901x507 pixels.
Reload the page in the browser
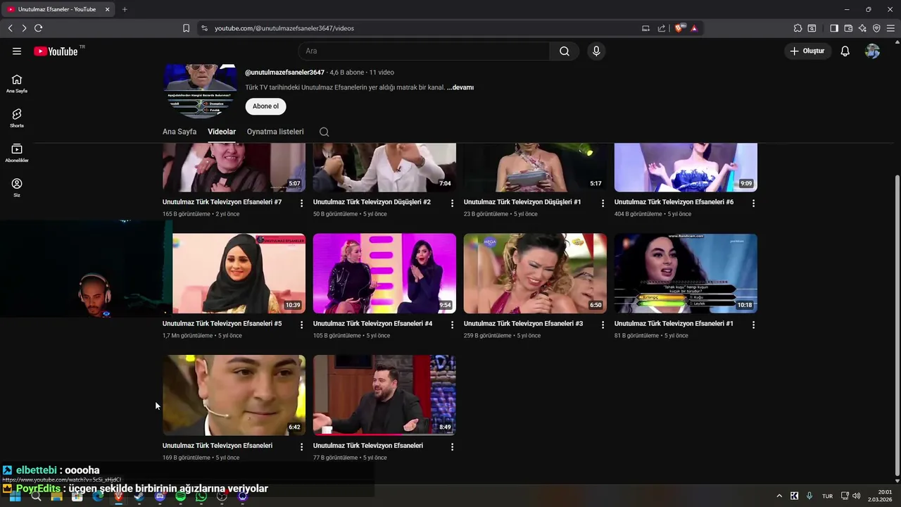pyautogui.click(x=38, y=28)
